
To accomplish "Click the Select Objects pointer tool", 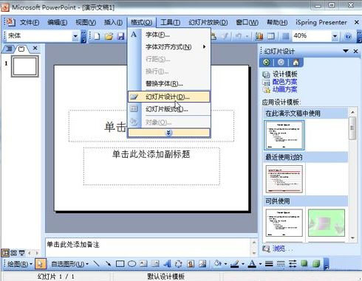I will (x=40, y=264).
